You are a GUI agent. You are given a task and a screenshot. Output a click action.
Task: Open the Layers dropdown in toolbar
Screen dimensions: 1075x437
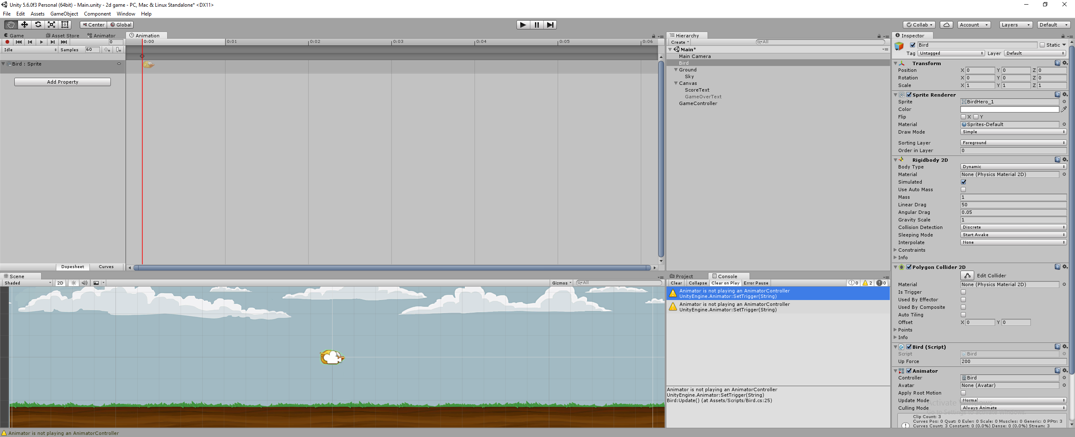(x=1016, y=25)
